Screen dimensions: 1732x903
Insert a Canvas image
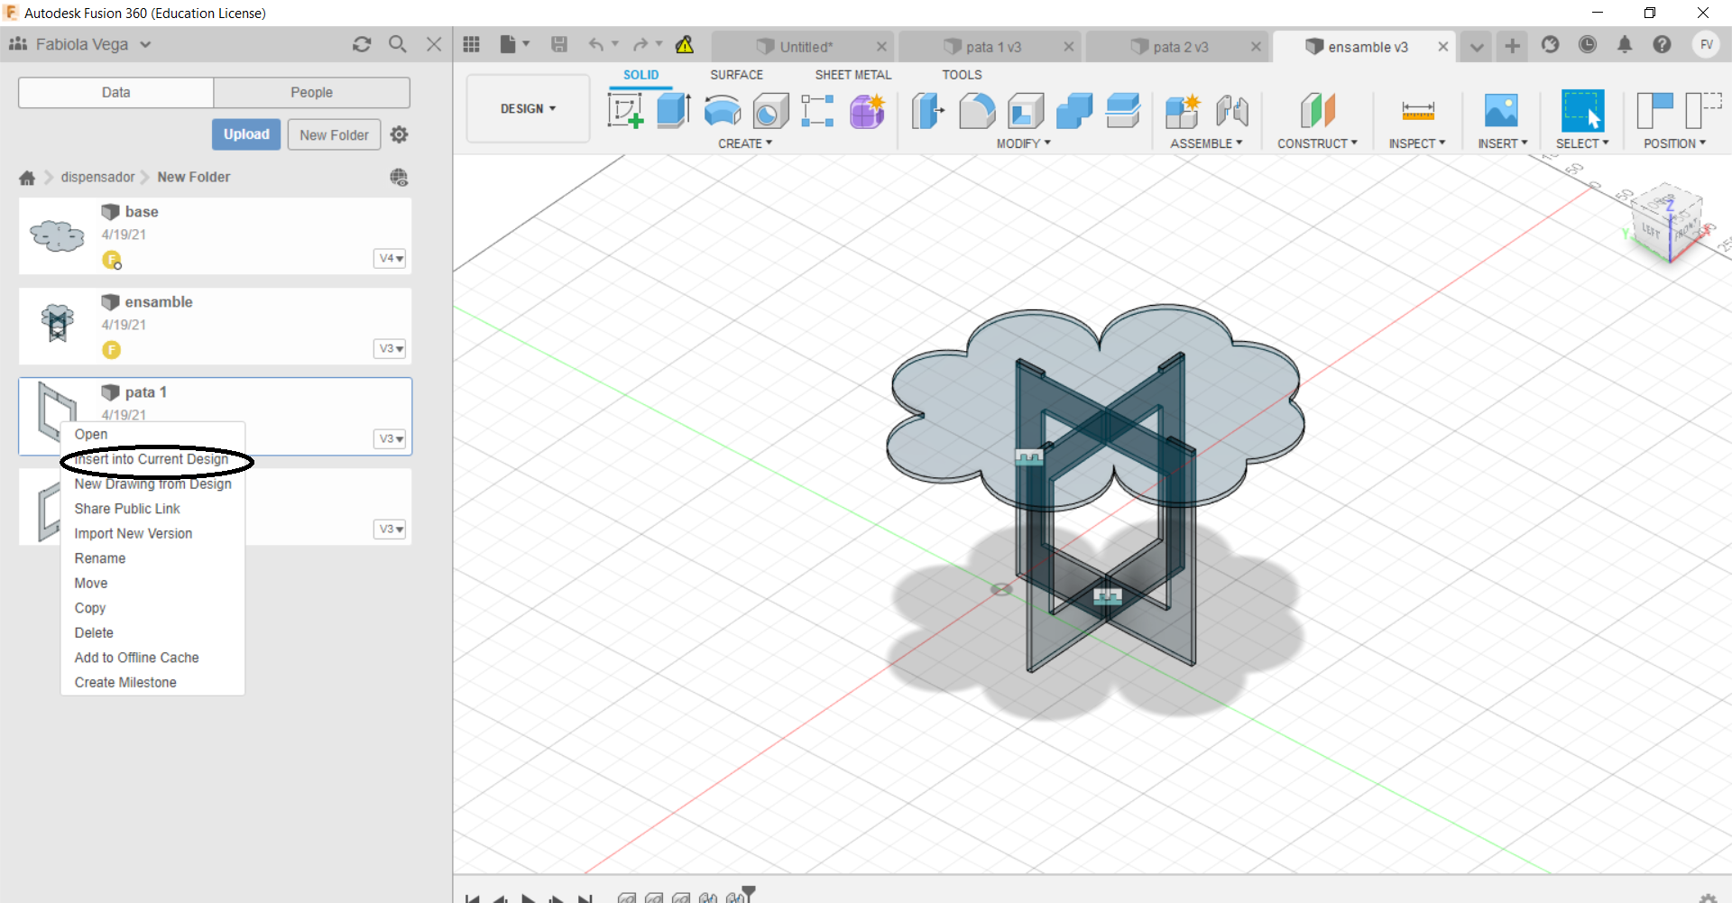[x=1500, y=110]
